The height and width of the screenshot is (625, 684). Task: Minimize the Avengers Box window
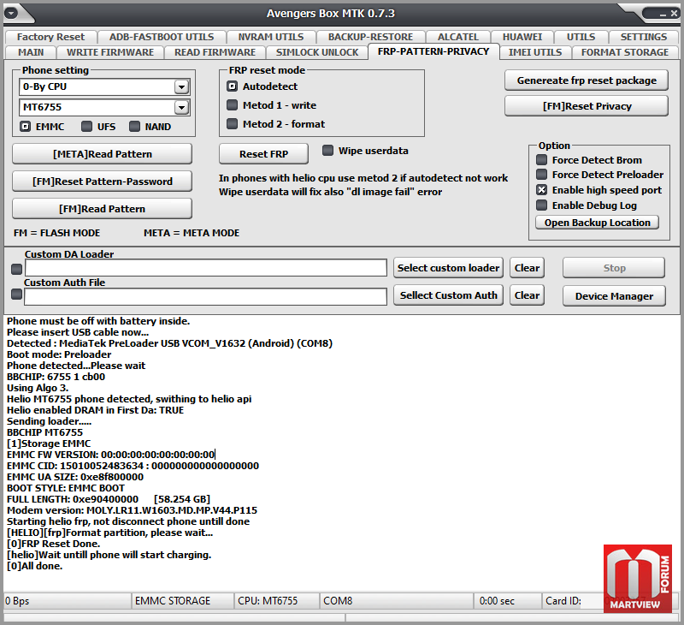coord(663,15)
